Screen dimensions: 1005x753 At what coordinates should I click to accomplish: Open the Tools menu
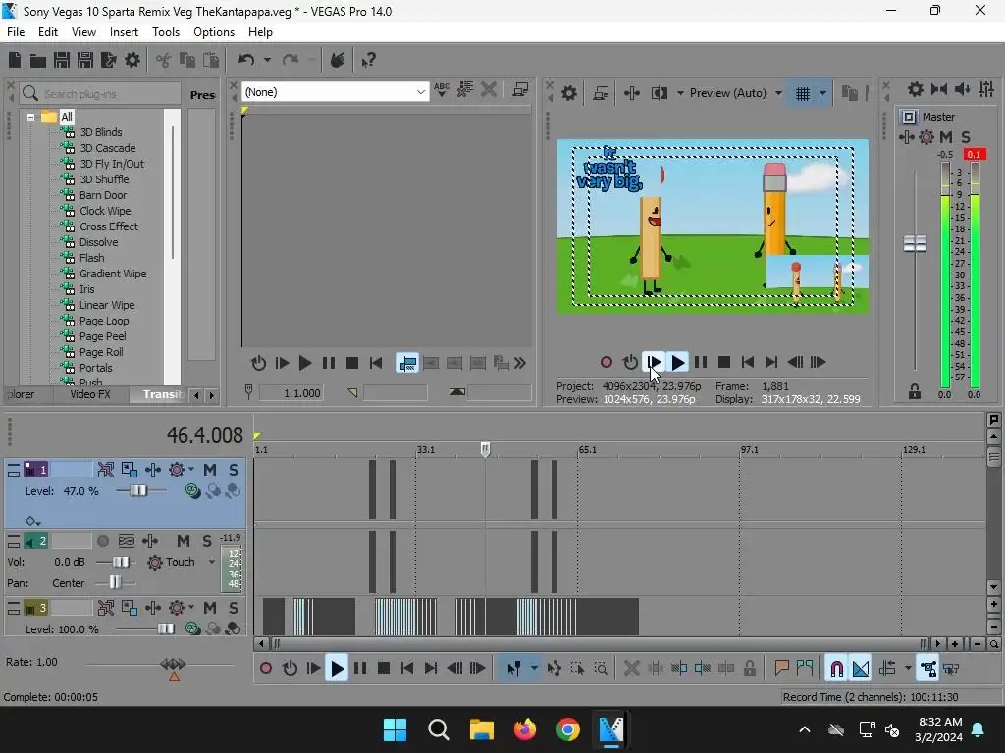point(165,32)
